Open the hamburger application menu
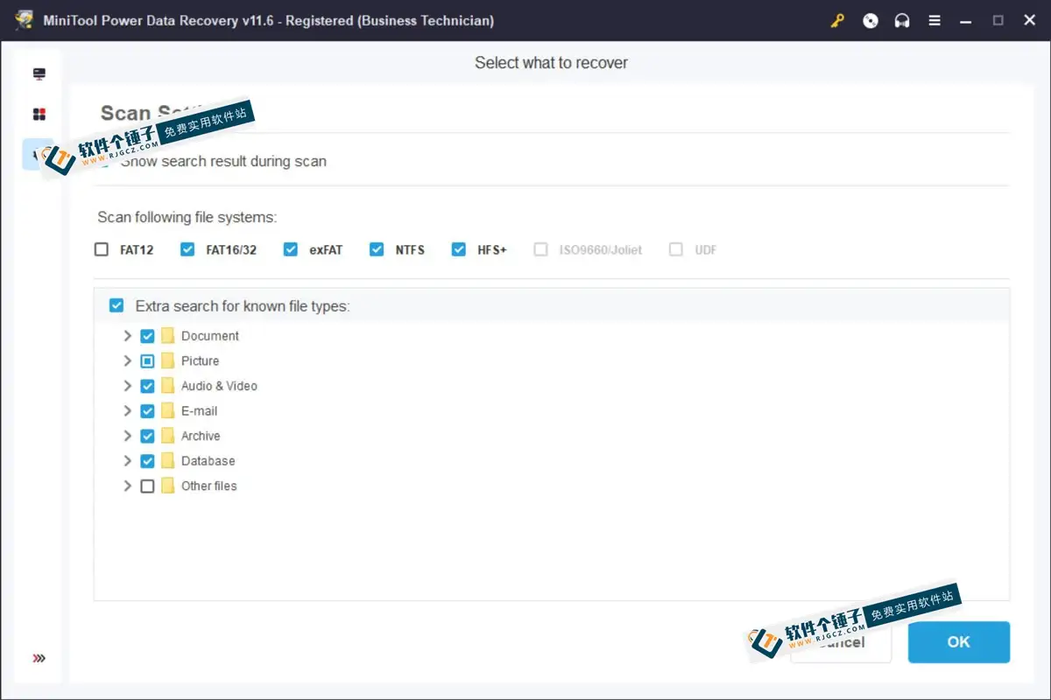 [x=934, y=20]
